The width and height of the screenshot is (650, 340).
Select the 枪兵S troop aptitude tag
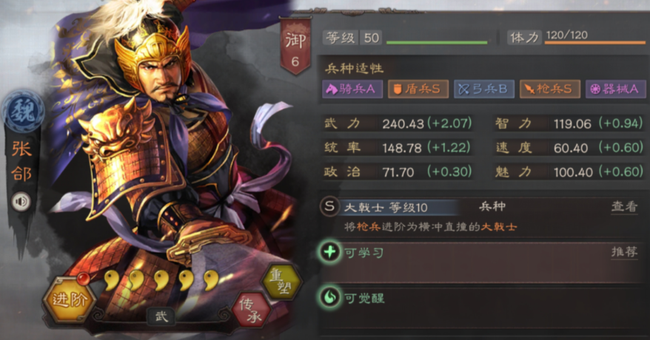point(550,89)
